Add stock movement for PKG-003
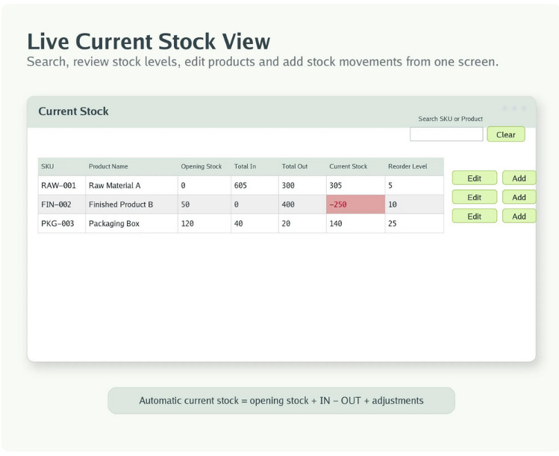 (x=519, y=216)
